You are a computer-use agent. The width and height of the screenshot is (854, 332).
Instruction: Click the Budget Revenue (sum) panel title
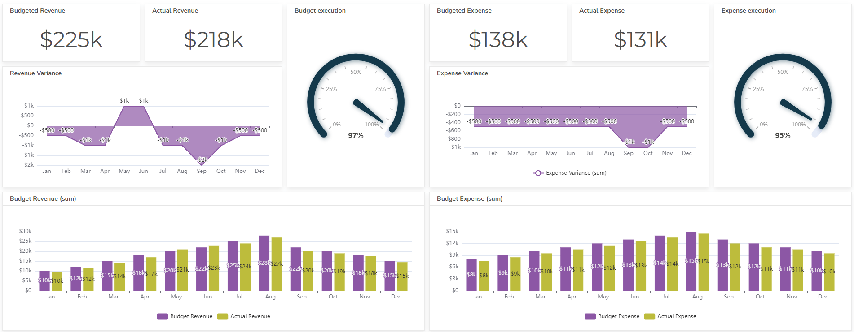pos(43,198)
